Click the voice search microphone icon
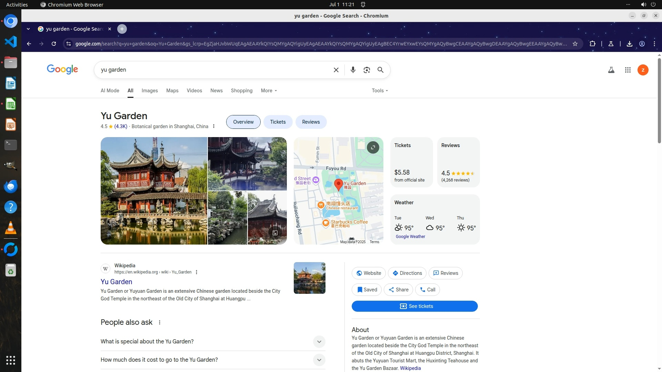Screen dimensions: 662x372 353,70
